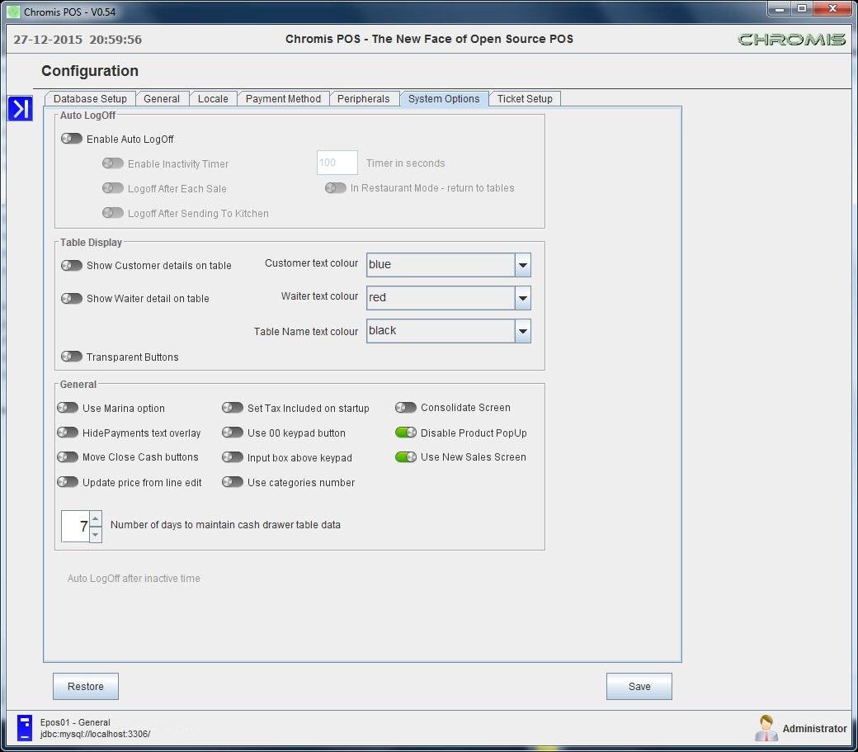Click the Timer in seconds input field
Image resolution: width=858 pixels, height=752 pixels.
pos(337,163)
